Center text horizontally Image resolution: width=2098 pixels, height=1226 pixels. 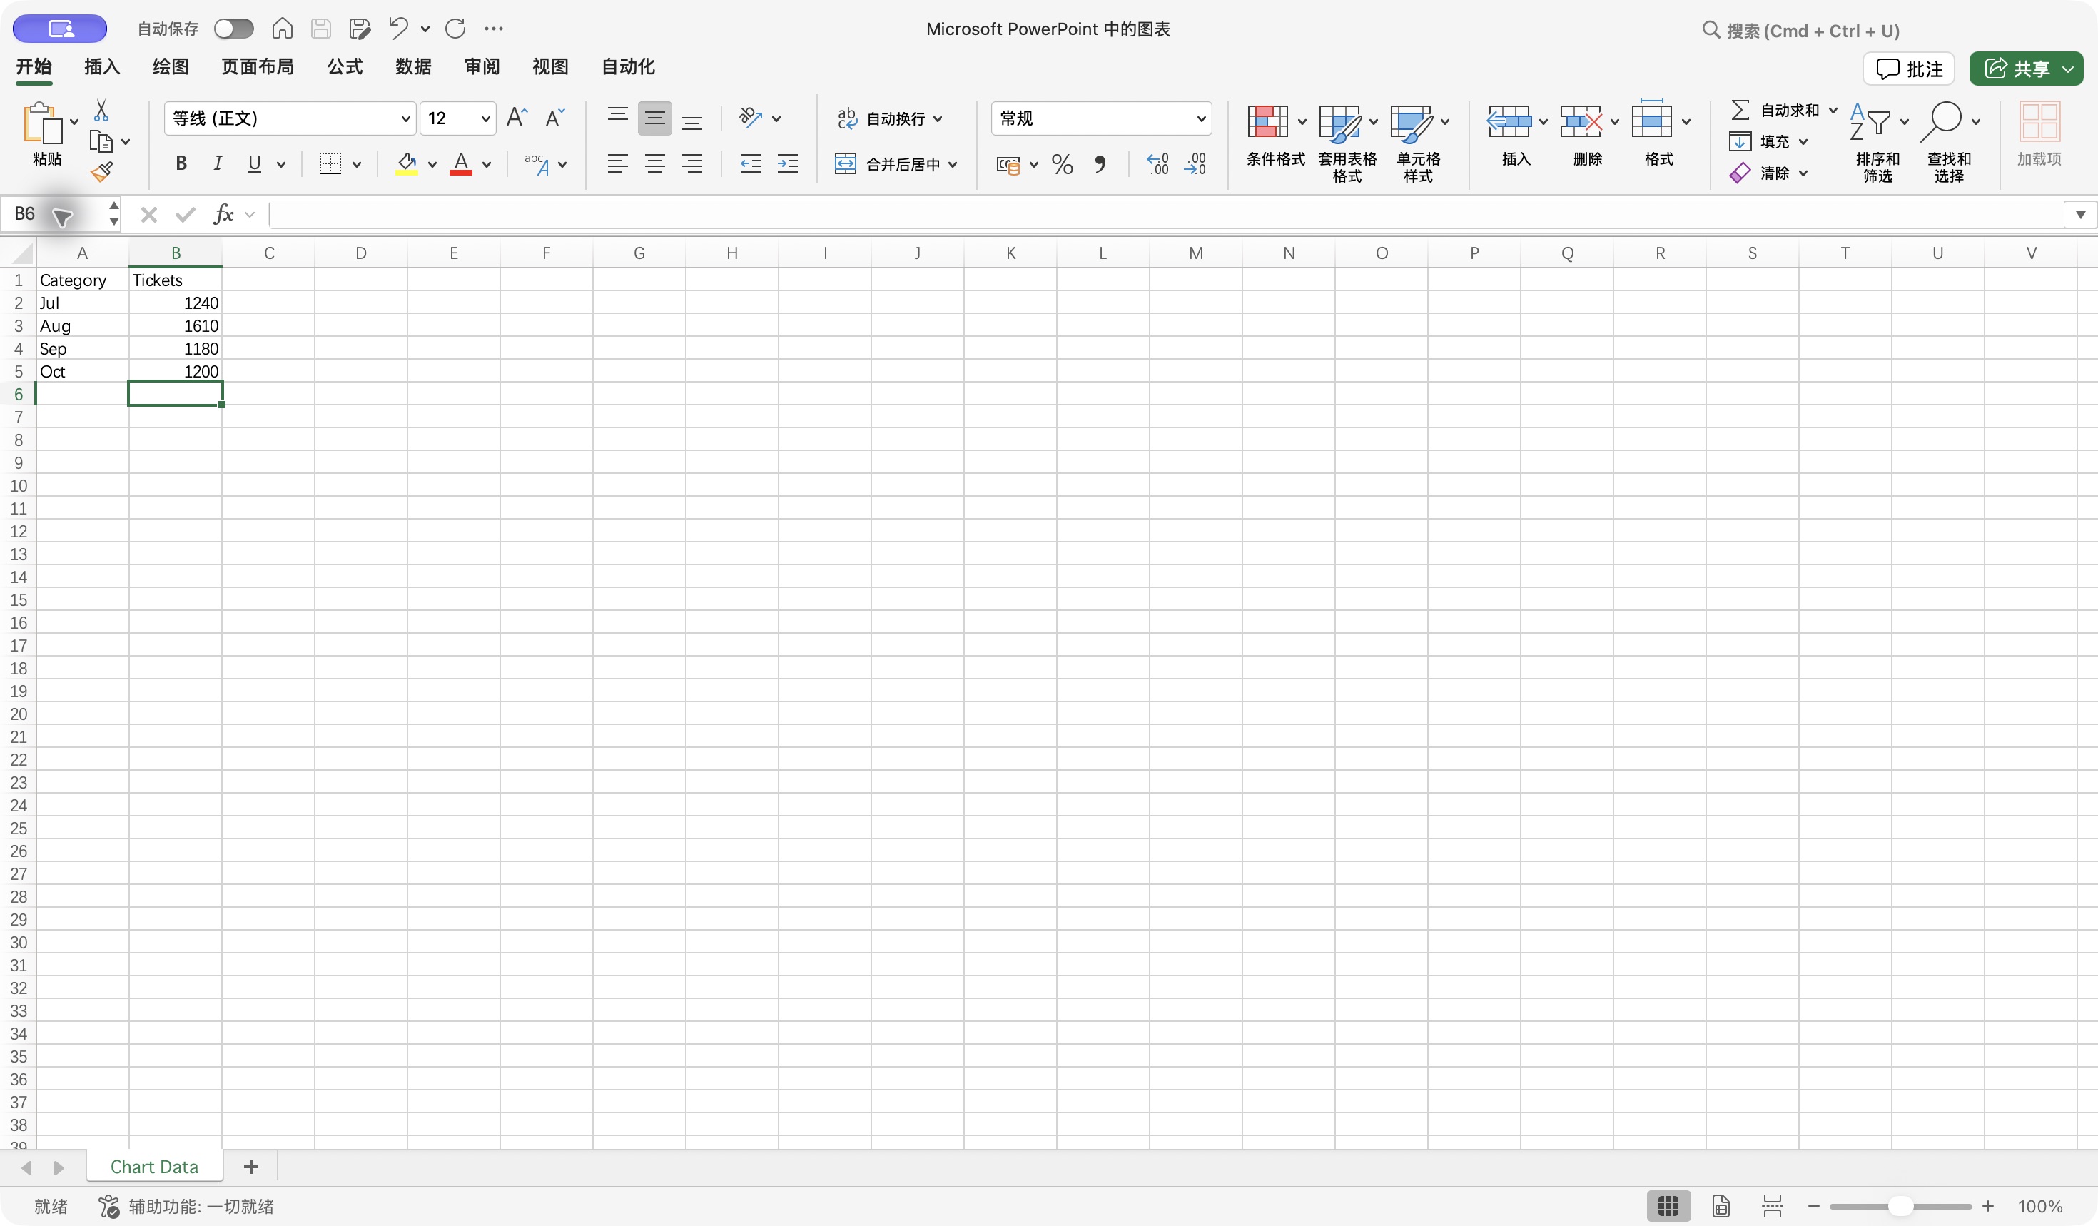tap(654, 163)
